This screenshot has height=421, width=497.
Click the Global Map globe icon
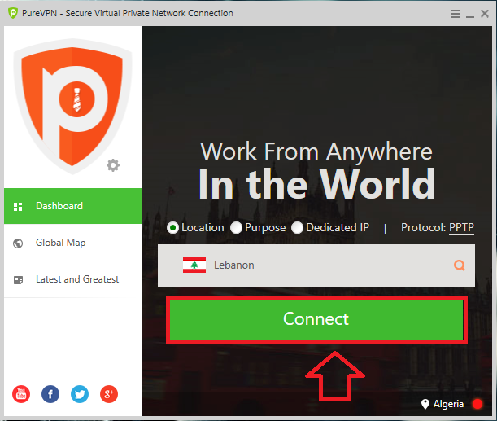click(x=18, y=243)
